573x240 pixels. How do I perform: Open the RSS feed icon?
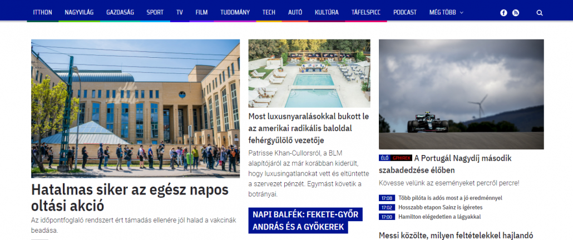point(515,13)
